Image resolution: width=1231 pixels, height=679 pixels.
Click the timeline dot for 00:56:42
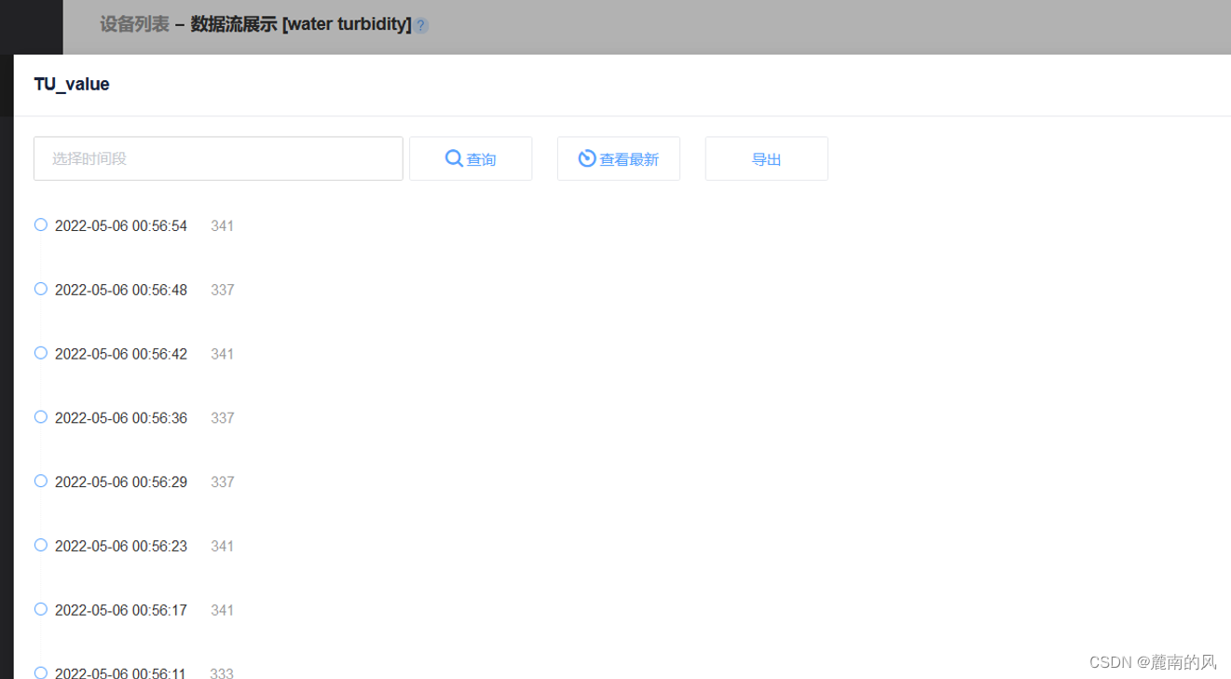click(x=41, y=353)
